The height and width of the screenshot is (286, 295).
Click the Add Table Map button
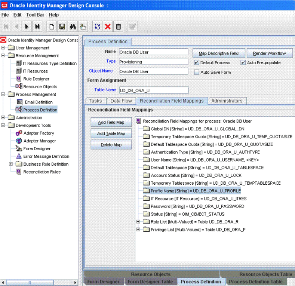(111, 133)
